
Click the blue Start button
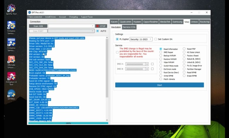159,85
